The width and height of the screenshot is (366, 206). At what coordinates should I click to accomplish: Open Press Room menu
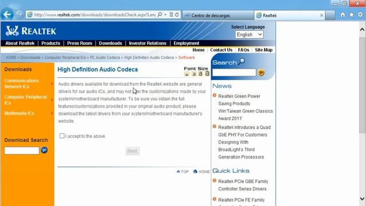pos(79,43)
